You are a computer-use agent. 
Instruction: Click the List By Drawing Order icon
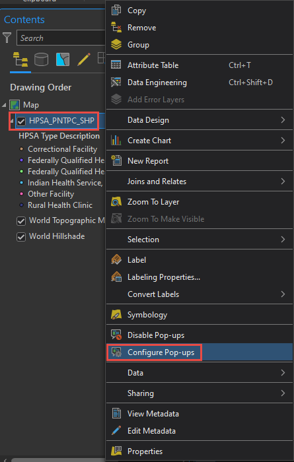(x=20, y=60)
